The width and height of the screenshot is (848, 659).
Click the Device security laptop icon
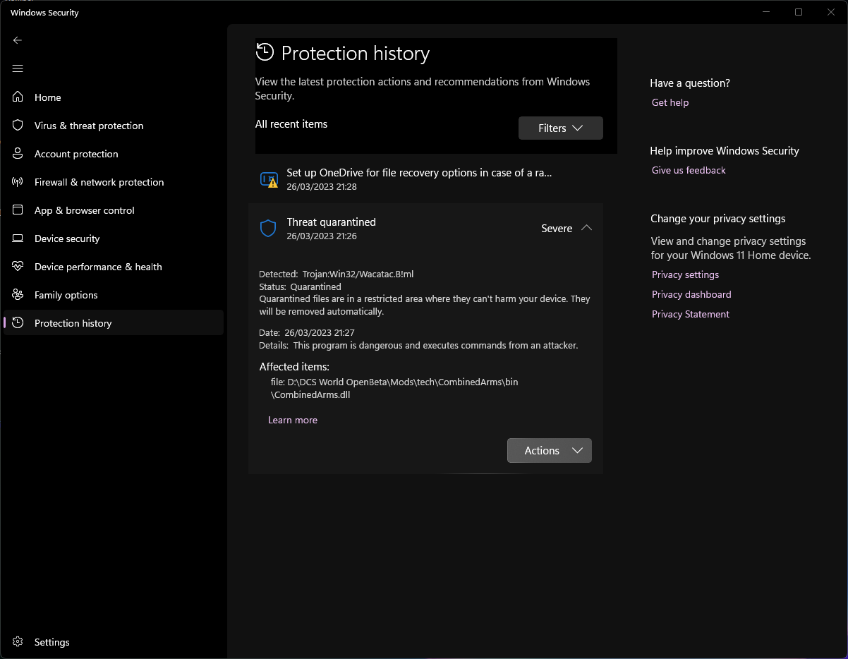[x=18, y=238]
